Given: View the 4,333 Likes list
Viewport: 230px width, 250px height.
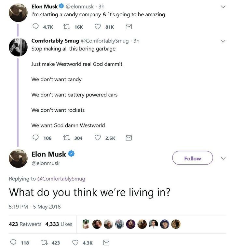Looking at the screenshot, I should point(59,224).
